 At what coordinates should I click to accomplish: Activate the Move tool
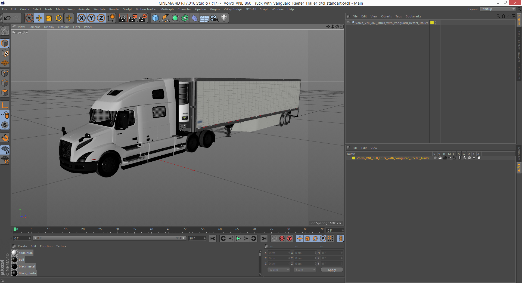(x=39, y=18)
